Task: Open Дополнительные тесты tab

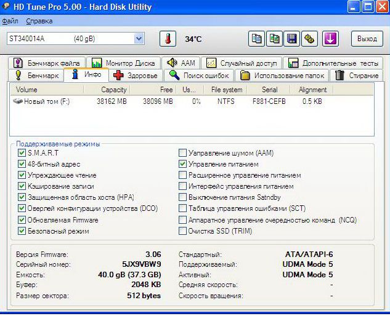Action: click(x=333, y=63)
